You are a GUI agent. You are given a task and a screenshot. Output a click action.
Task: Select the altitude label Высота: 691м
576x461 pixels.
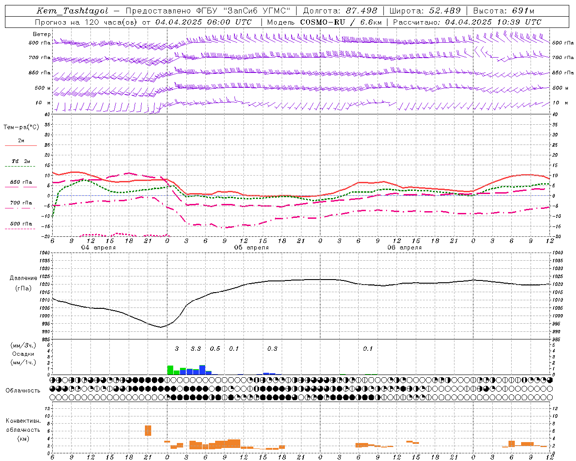click(x=504, y=11)
